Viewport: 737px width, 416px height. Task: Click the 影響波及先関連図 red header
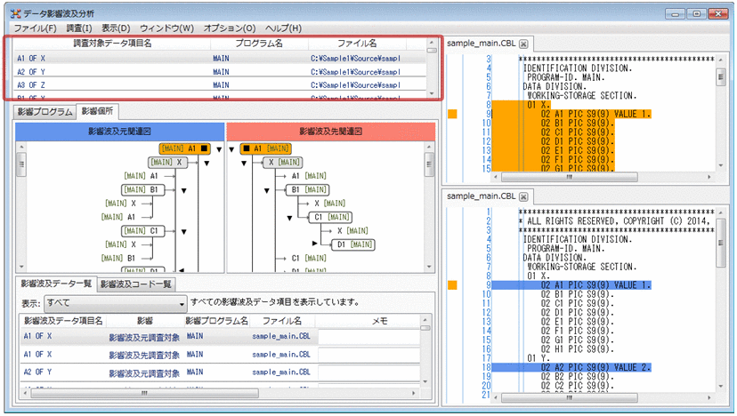pos(331,132)
